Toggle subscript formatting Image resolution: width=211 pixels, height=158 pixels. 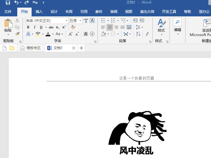[x=58, y=27]
